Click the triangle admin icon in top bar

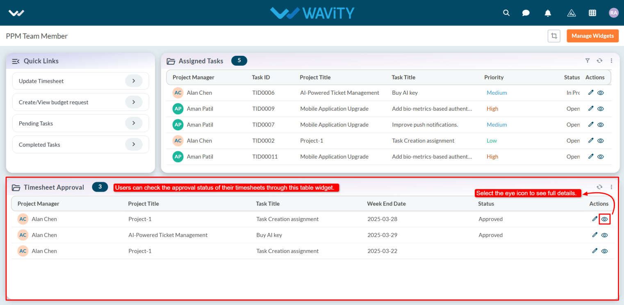tap(572, 13)
